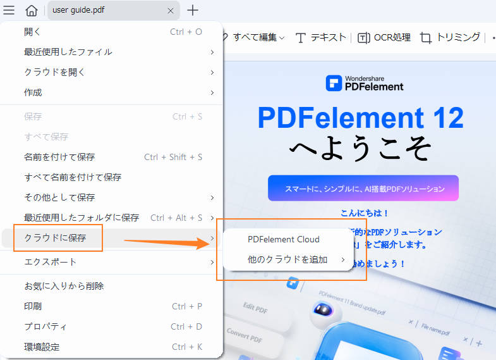496x360 pixels.
Task: Click the へようこそ heading text
Action: coord(360,148)
